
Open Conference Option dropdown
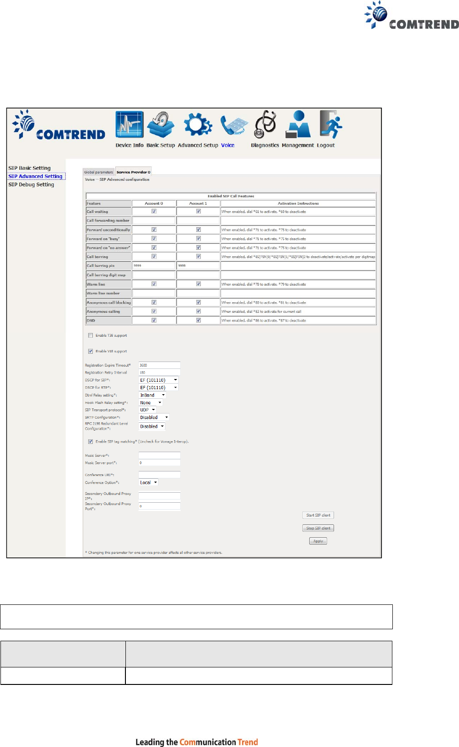pos(149,483)
